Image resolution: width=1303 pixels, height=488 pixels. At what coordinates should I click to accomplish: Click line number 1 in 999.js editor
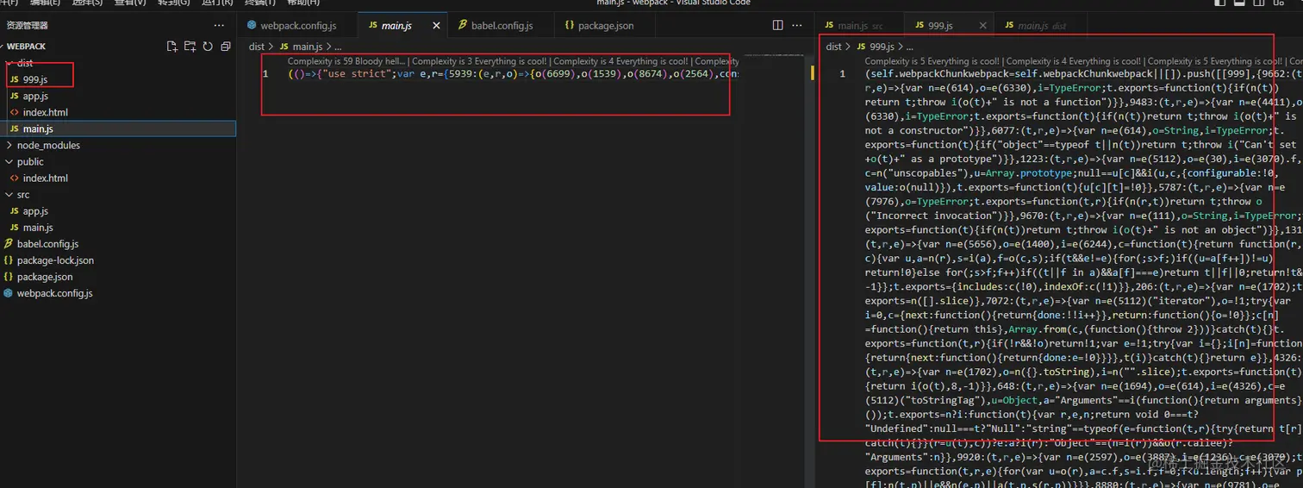coord(842,74)
